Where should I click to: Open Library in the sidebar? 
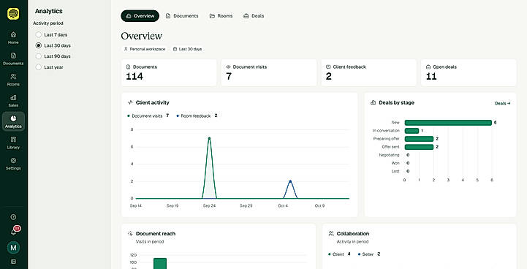(x=13, y=143)
